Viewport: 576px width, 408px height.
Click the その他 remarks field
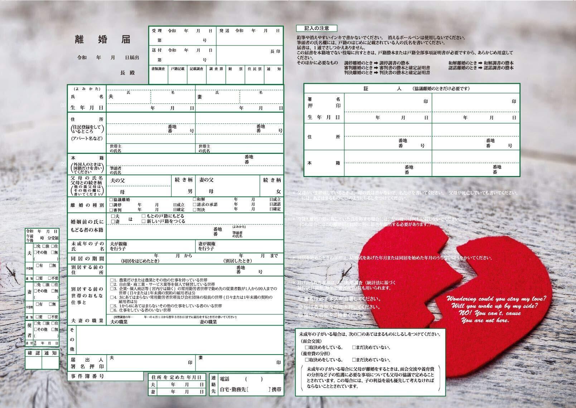[x=179, y=340]
